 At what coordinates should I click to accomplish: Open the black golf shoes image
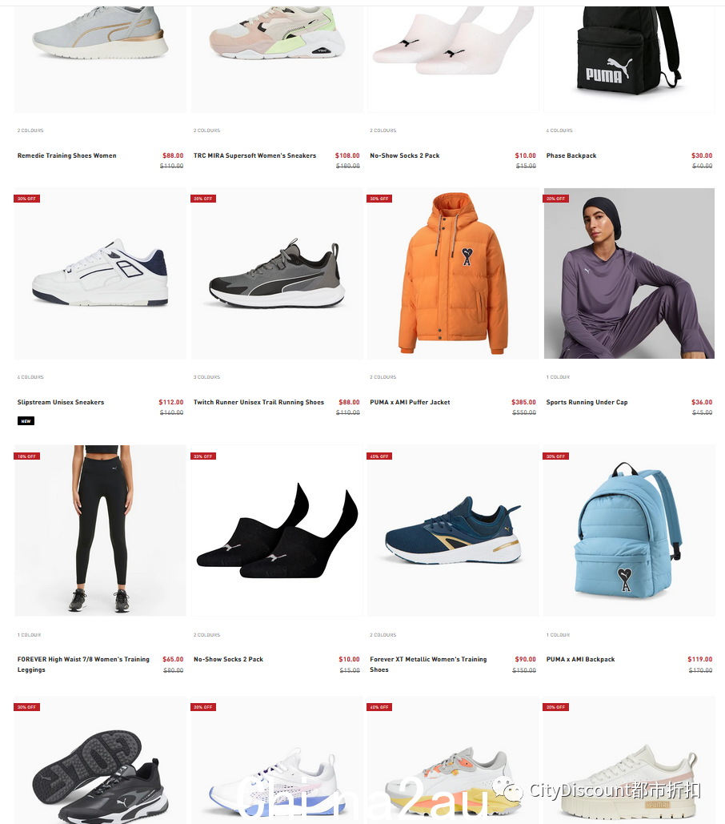100,760
